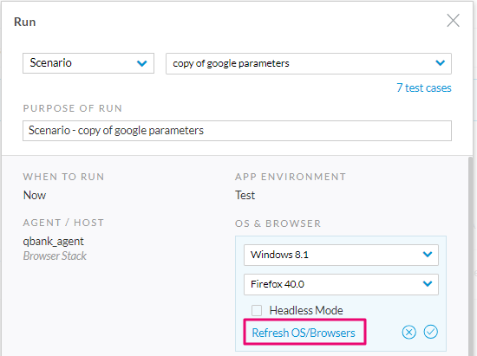The height and width of the screenshot is (356, 477).
Task: Select the qbank_agent host entry
Action: [x=53, y=241]
